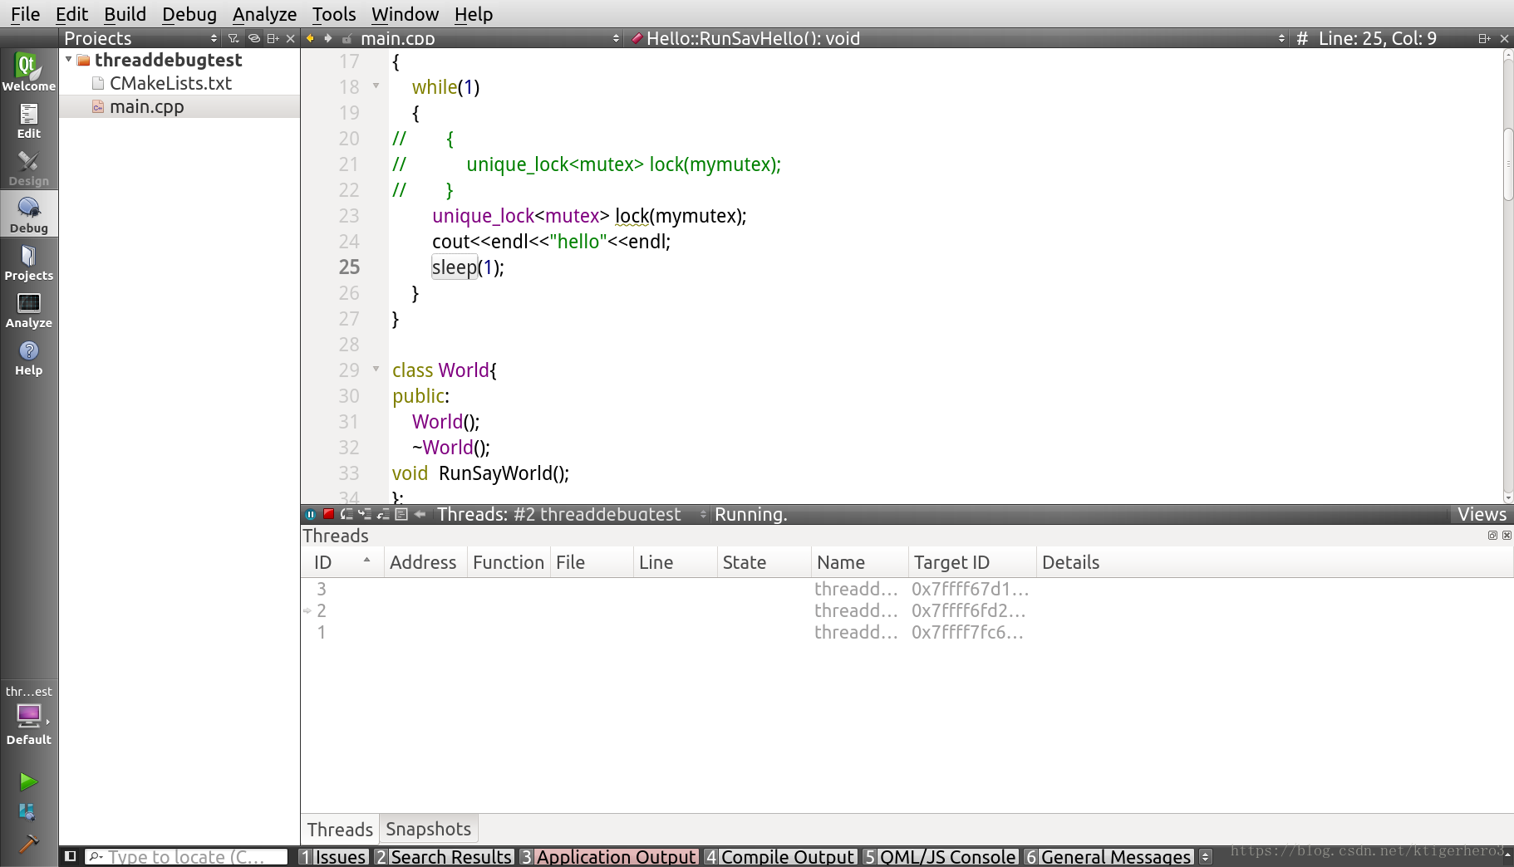
Task: Open the Tools menu
Action: [334, 14]
